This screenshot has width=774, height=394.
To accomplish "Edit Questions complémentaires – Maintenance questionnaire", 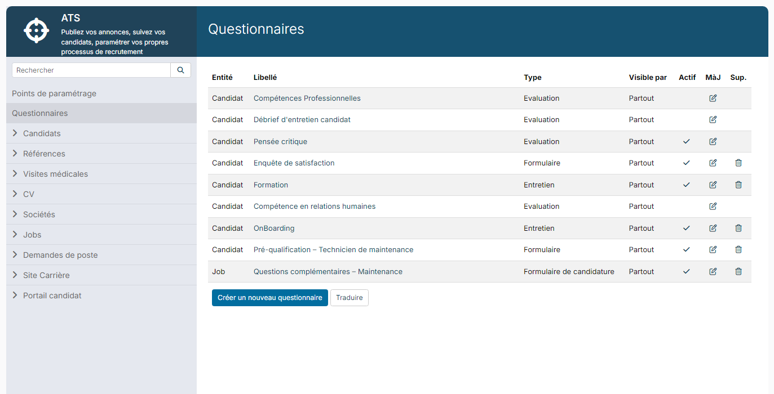I will pos(713,272).
